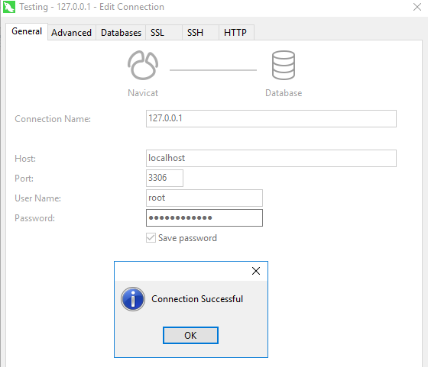
Task: Click the Database cylinder icon
Action: click(x=284, y=66)
